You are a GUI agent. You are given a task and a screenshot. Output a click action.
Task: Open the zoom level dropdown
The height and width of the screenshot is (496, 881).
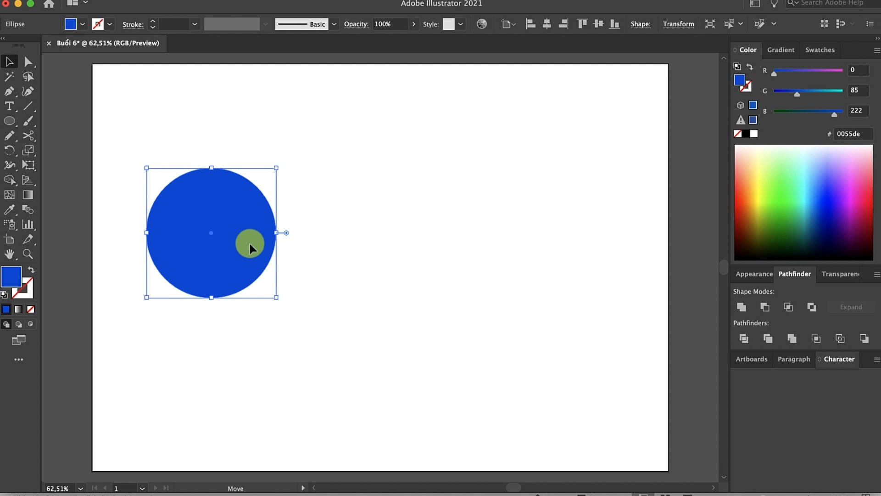pyautogui.click(x=81, y=489)
